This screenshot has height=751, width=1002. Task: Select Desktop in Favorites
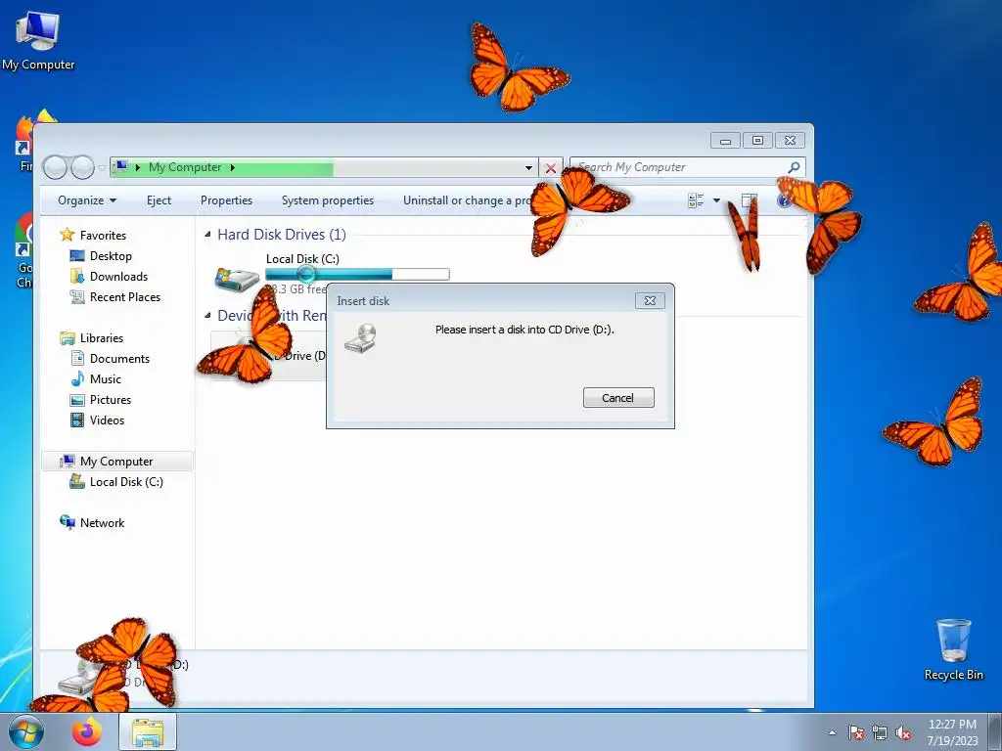click(x=111, y=256)
